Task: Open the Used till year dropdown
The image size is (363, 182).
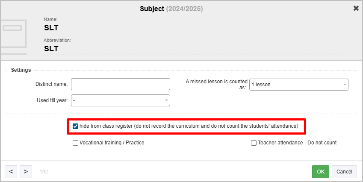Action: [121, 100]
